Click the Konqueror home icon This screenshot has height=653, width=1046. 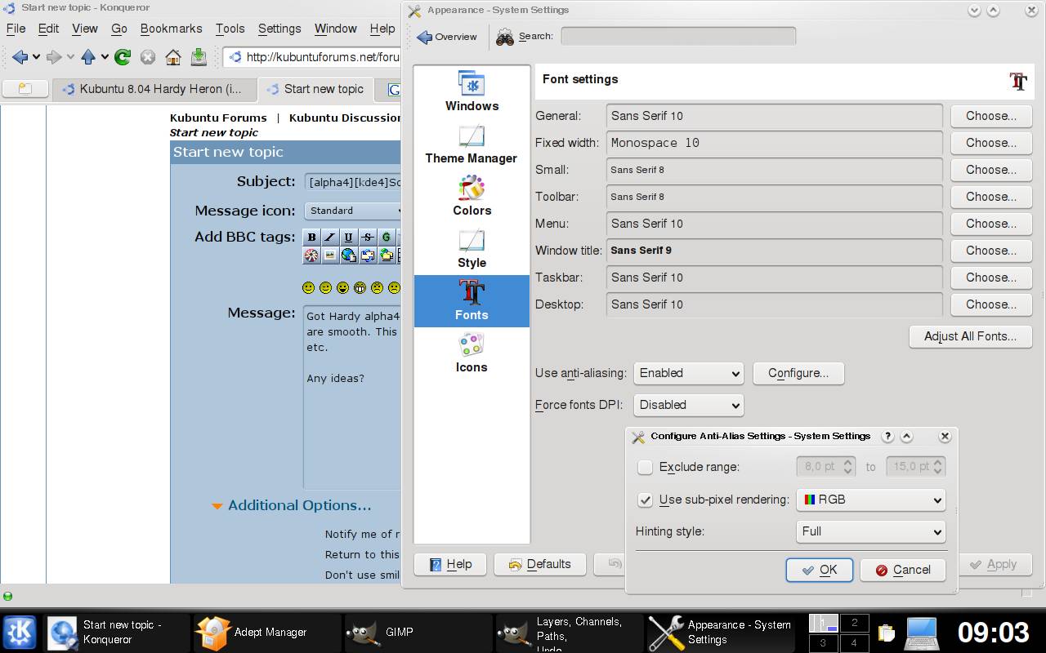click(172, 57)
